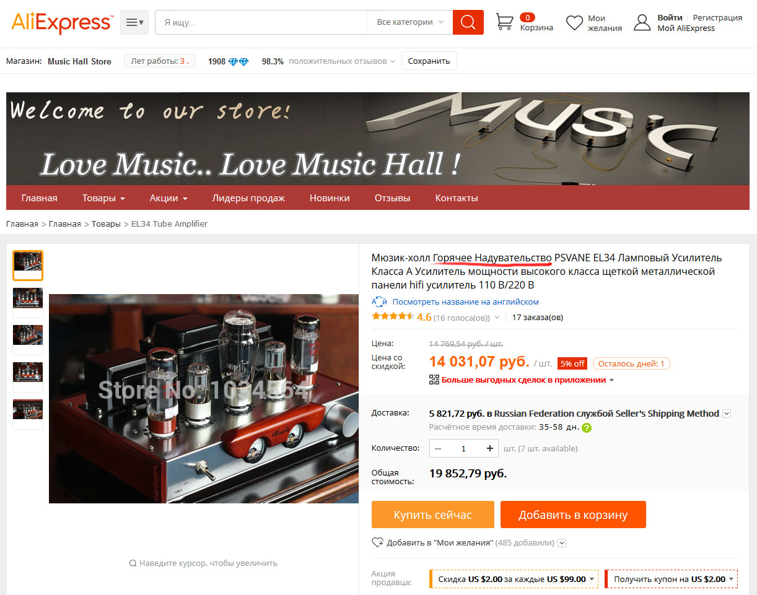Increase quantity with the plus button
Screen dimensions: 757x595
(490, 448)
